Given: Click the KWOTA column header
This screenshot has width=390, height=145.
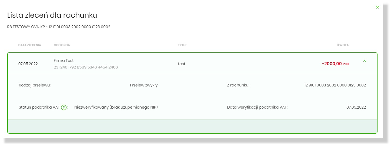Looking at the screenshot, I should pos(343,45).
